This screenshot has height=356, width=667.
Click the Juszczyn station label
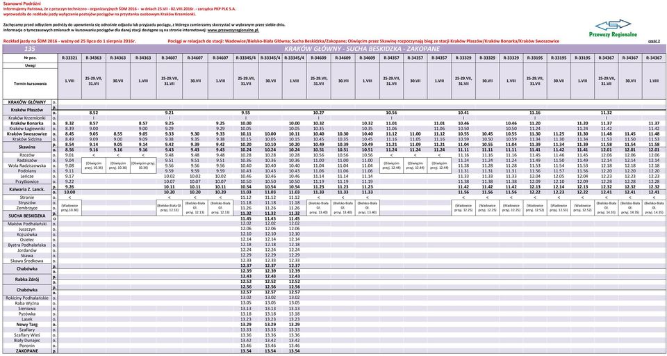pyautogui.click(x=28, y=229)
